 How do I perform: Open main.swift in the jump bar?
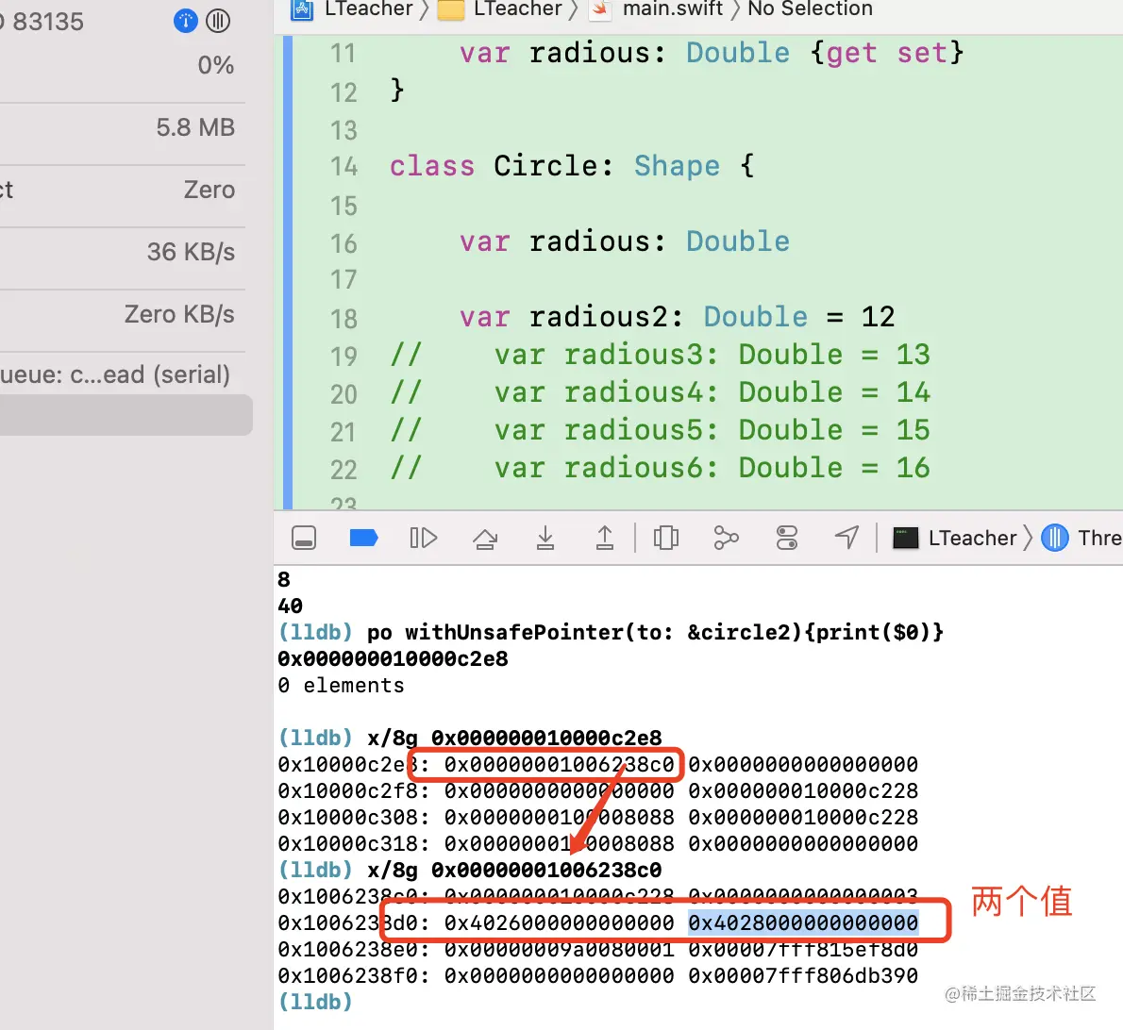[x=657, y=9]
